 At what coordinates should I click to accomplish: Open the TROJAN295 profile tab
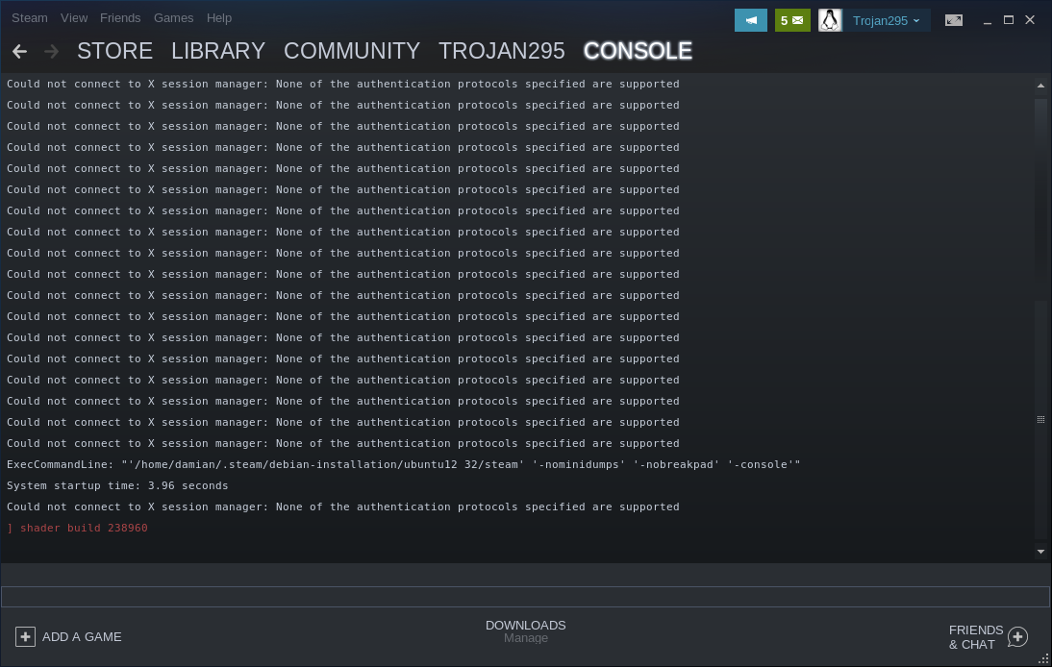[501, 51]
